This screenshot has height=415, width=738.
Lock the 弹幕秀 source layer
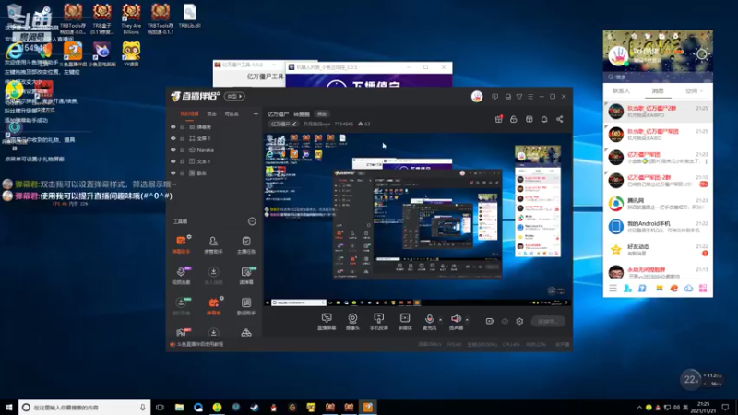point(182,127)
